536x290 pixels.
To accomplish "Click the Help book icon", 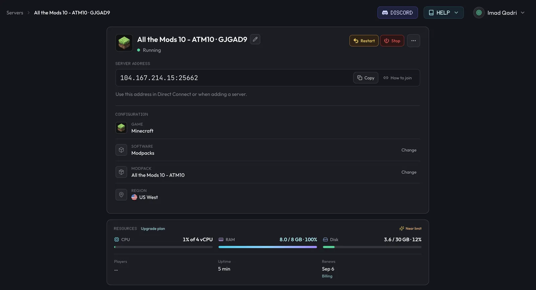I will [431, 13].
